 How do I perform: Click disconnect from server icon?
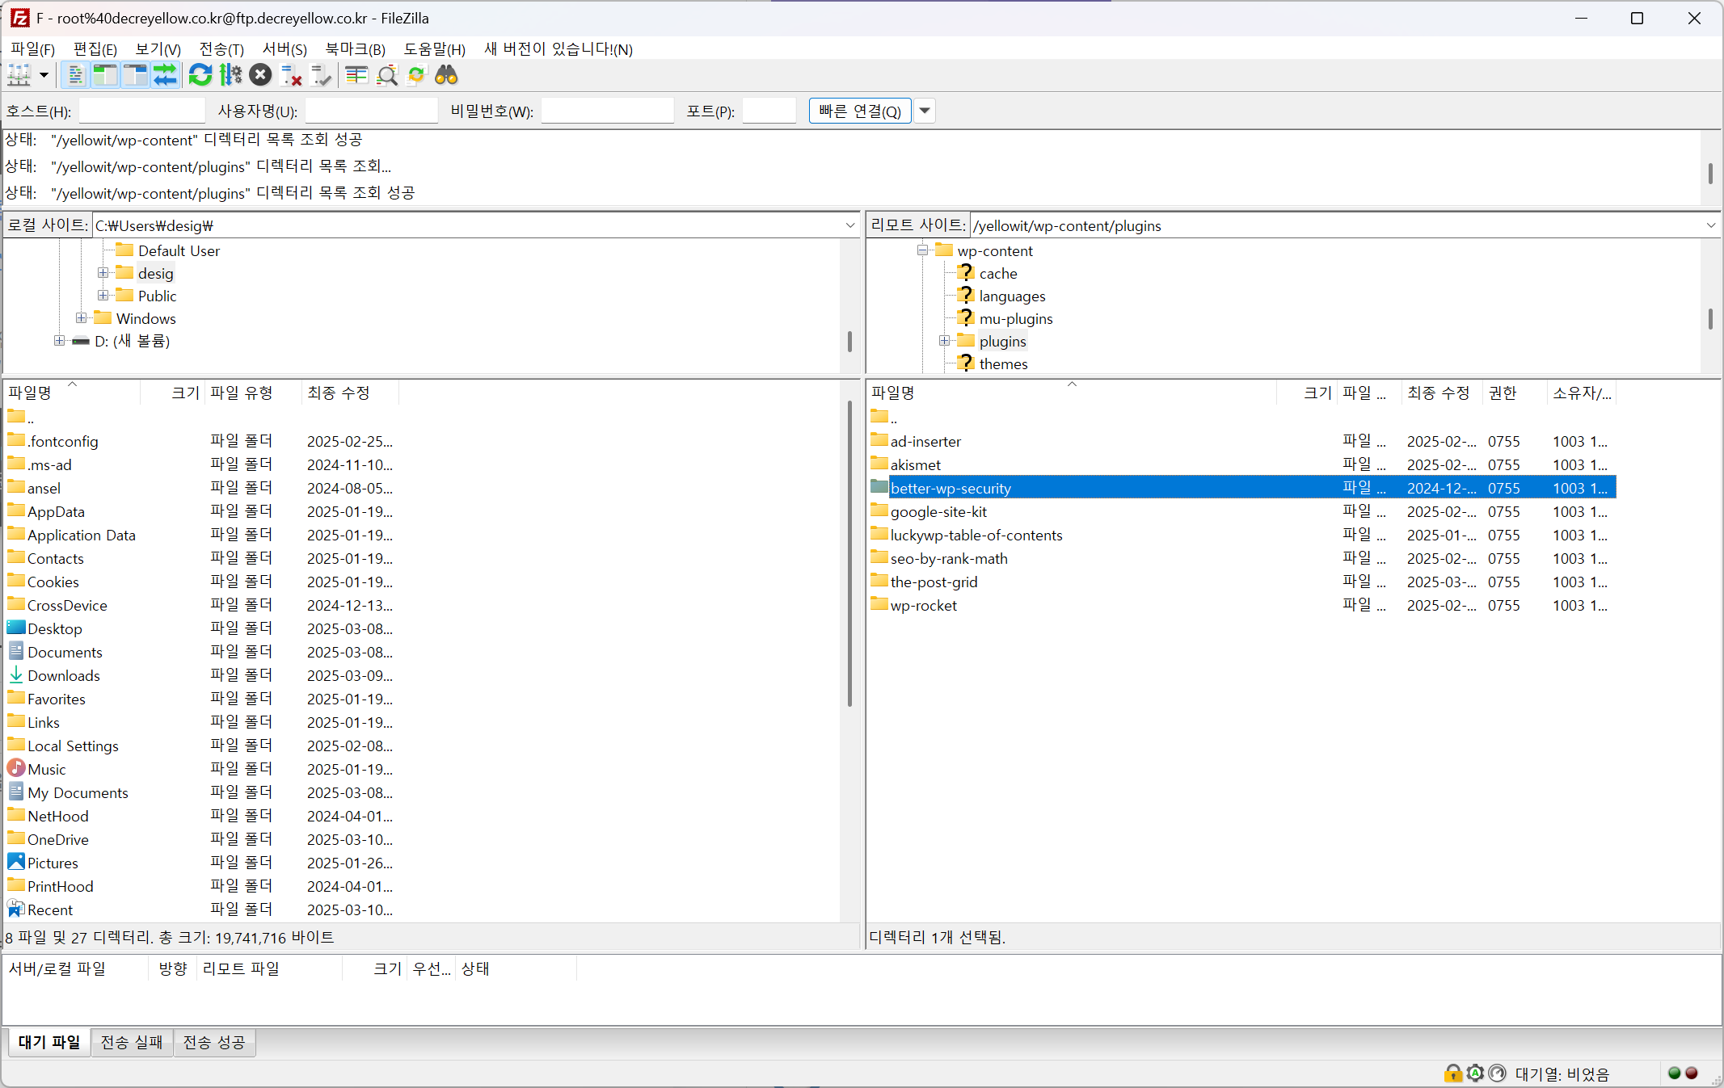pyautogui.click(x=291, y=75)
